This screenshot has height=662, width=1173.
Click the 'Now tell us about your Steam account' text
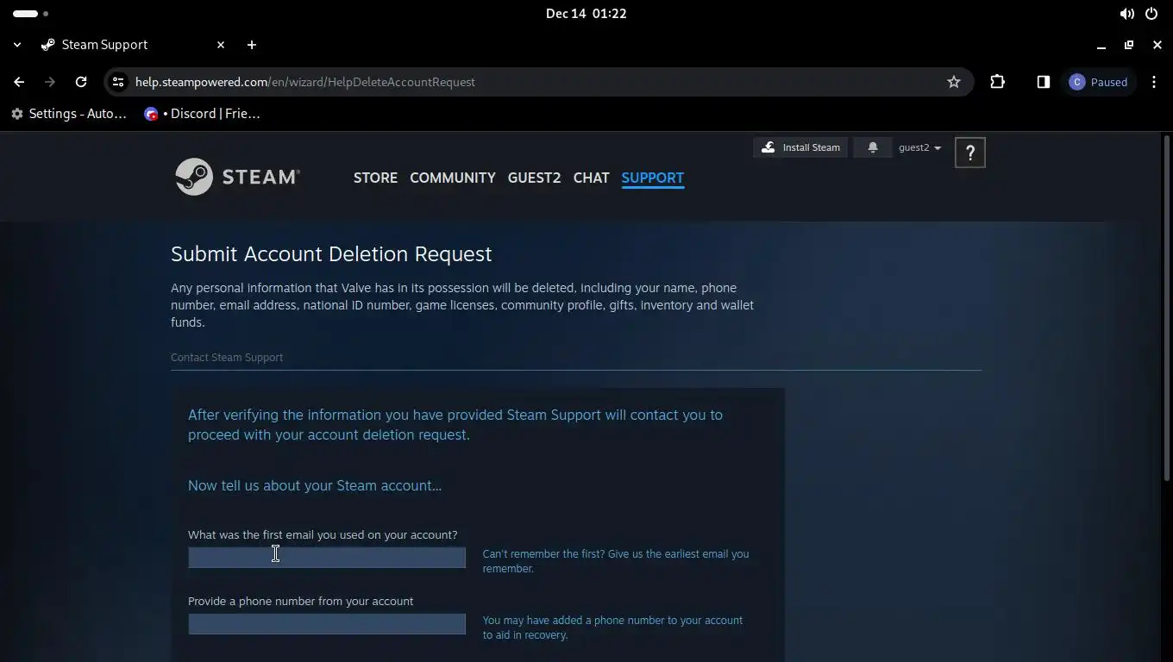tap(315, 485)
